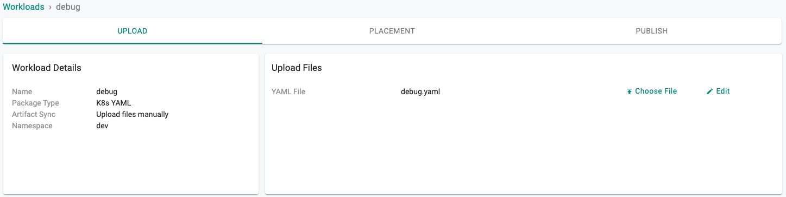
Task: Select the debug breadcrumb item
Action: pyautogui.click(x=68, y=8)
